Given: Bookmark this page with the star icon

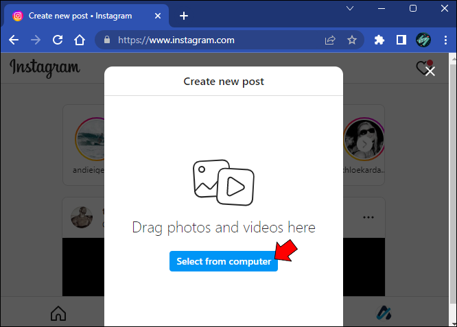Looking at the screenshot, I should pos(352,40).
